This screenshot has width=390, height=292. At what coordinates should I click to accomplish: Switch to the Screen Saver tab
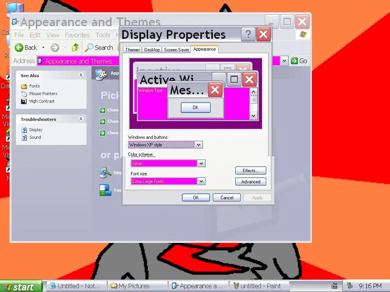click(176, 50)
